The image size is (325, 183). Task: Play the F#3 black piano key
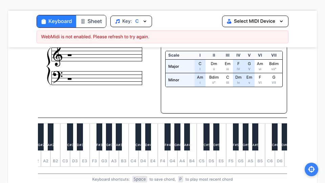pyautogui.click(x=99, y=137)
